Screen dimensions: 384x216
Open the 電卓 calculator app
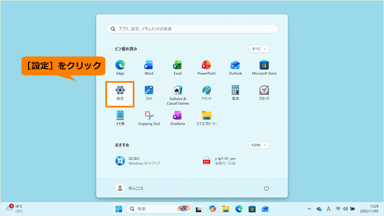(235, 93)
